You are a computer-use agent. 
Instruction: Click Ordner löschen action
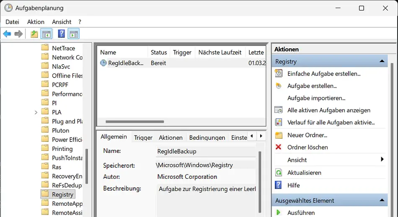(308, 147)
